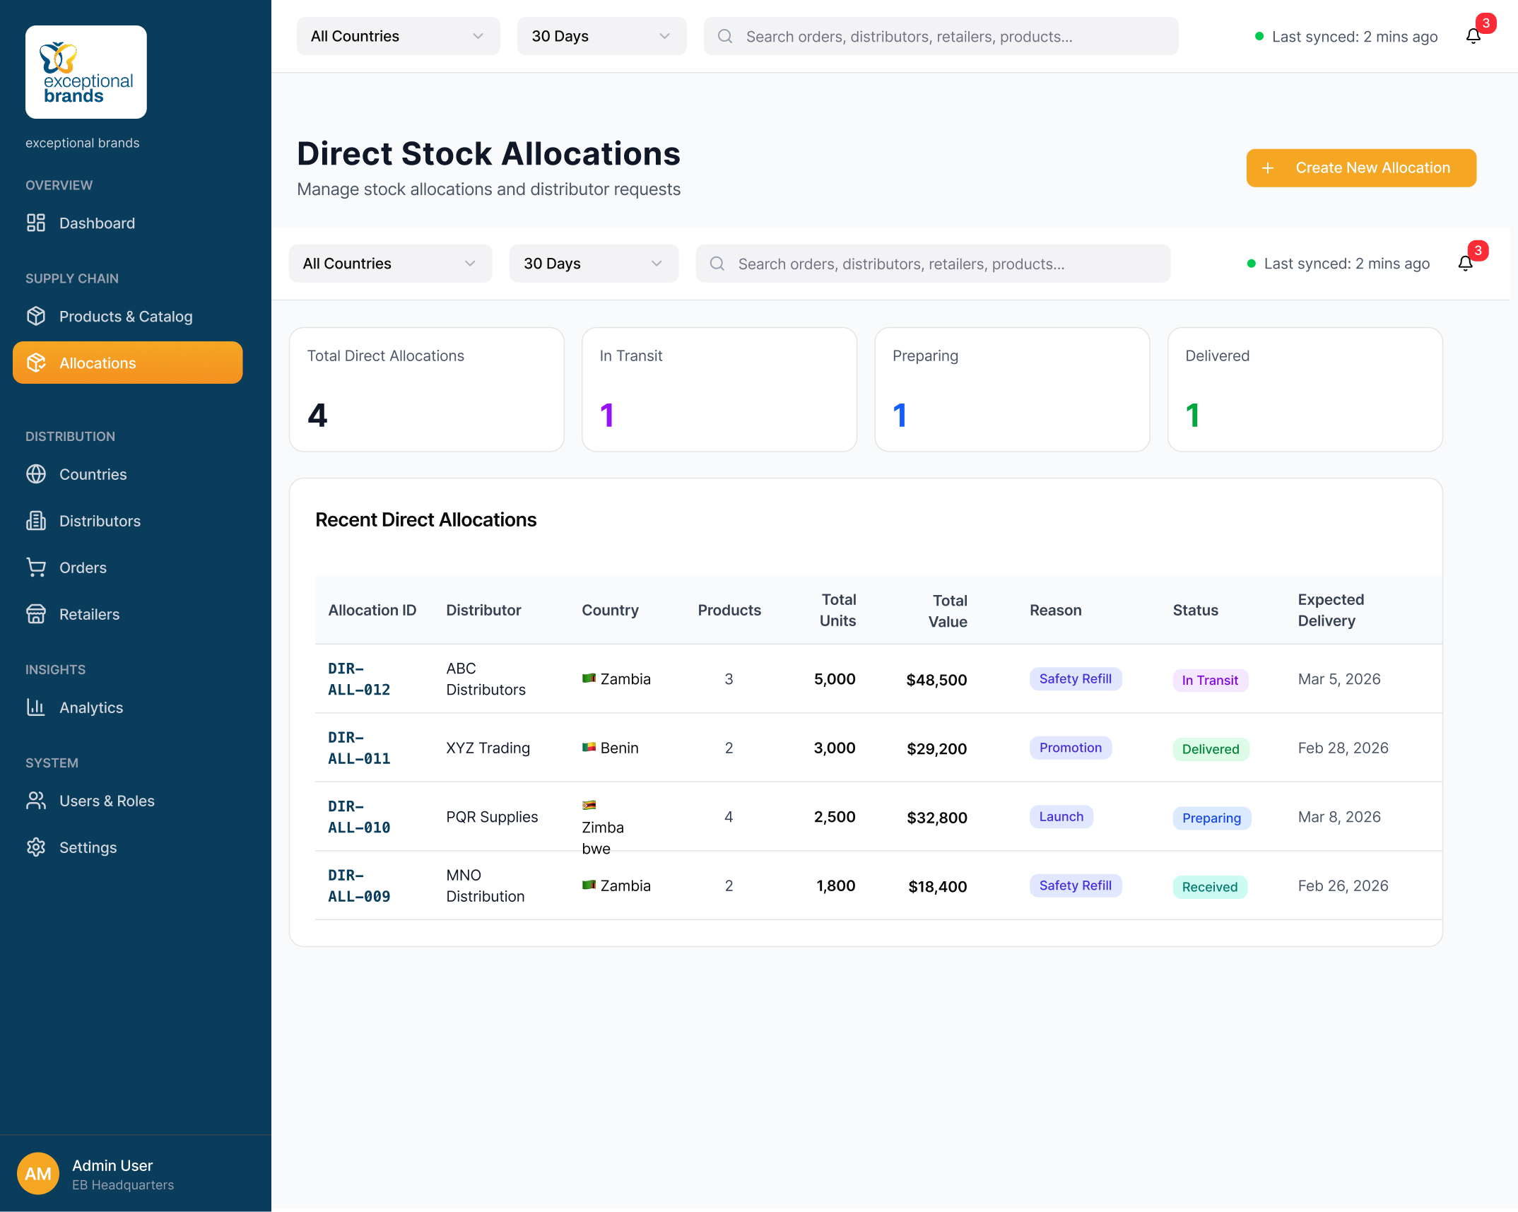The width and height of the screenshot is (1518, 1212).
Task: Click search magnifier icon in lower bar
Action: [717, 264]
